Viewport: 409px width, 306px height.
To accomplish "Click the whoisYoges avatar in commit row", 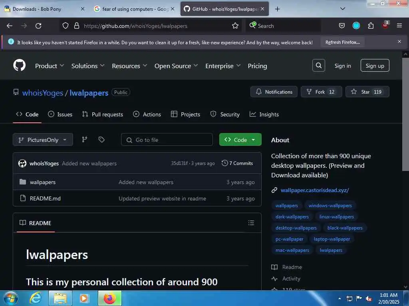I will click(22, 163).
